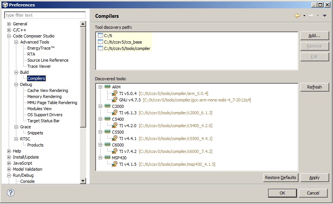Click the C6000 chip icon
The height and width of the screenshot is (204, 333).
click(x=107, y=145)
